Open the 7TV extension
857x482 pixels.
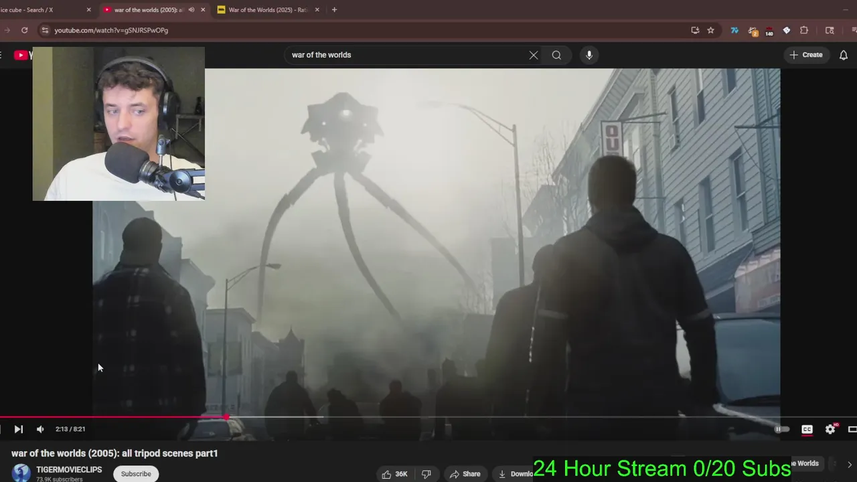pyautogui.click(x=735, y=30)
